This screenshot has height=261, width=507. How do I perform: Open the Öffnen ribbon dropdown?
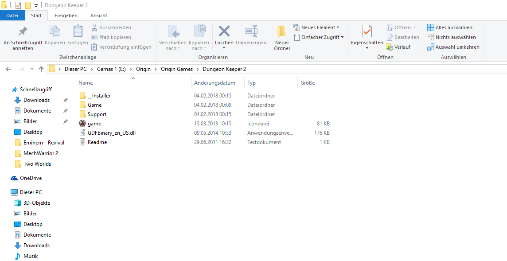(401, 27)
